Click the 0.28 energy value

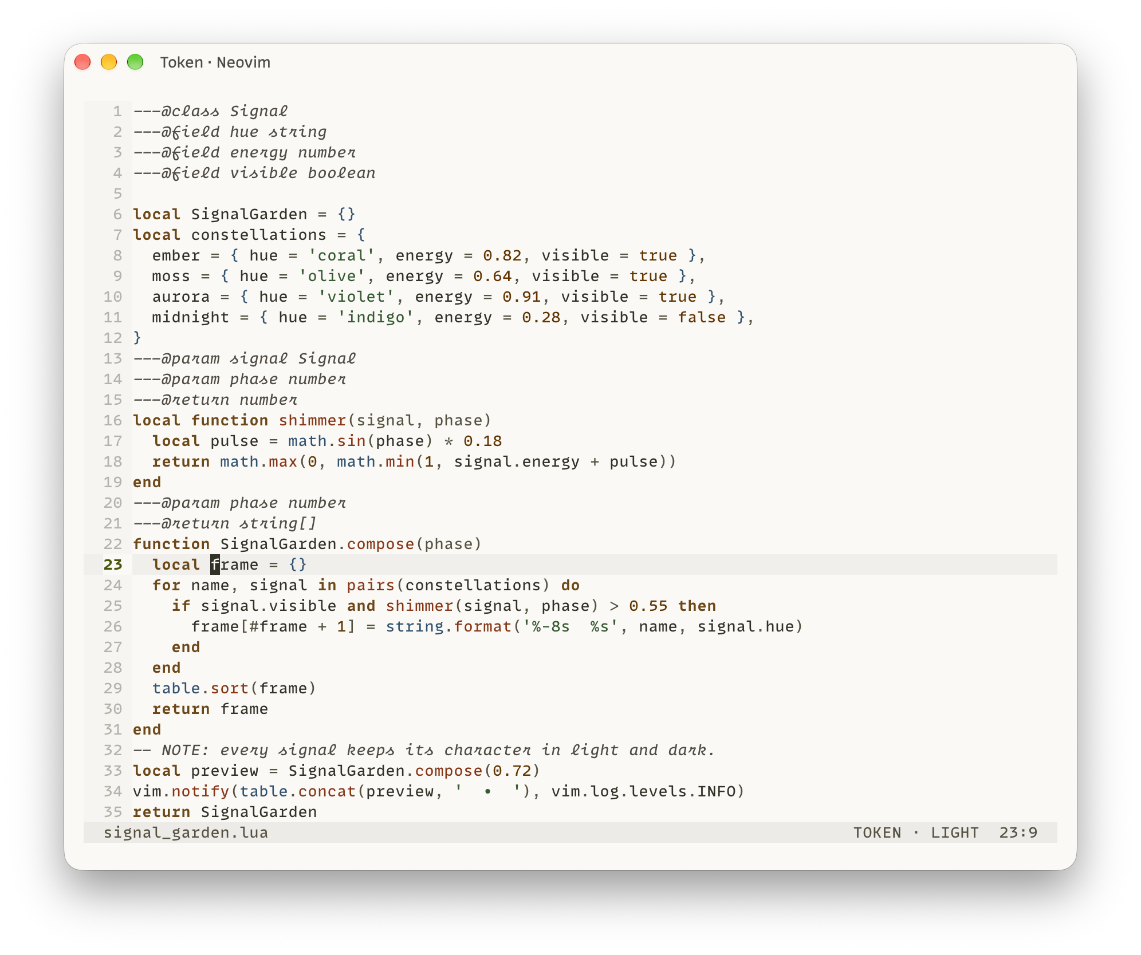[541, 317]
